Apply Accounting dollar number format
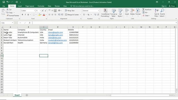Image resolution: width=178 pixels, height=100 pixels. (x=84, y=15)
